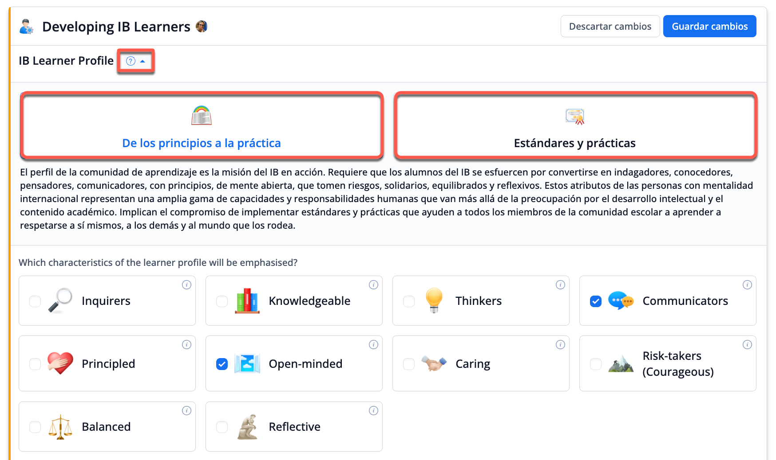The height and width of the screenshot is (460, 776).
Task: Select the Thinkers attribute card
Action: (x=480, y=301)
